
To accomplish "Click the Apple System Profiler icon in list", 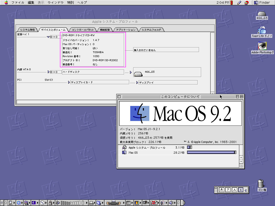I will (124, 147).
